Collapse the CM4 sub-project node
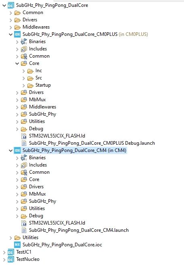Image resolution: width=184 pixels, height=279 pixels. [x=10, y=151]
